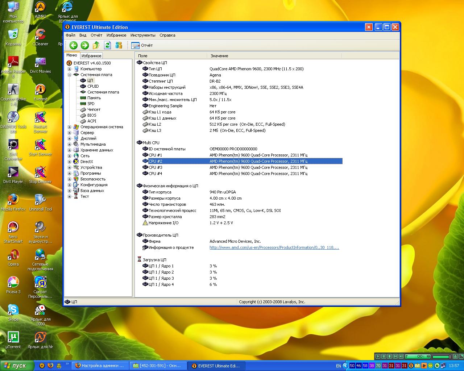Image resolution: width=464 pixels, height=371 pixels.
Task: Expand the Компьютер tree node
Action: pyautogui.click(x=69, y=69)
